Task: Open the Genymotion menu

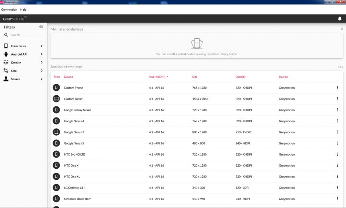Action: coord(9,10)
